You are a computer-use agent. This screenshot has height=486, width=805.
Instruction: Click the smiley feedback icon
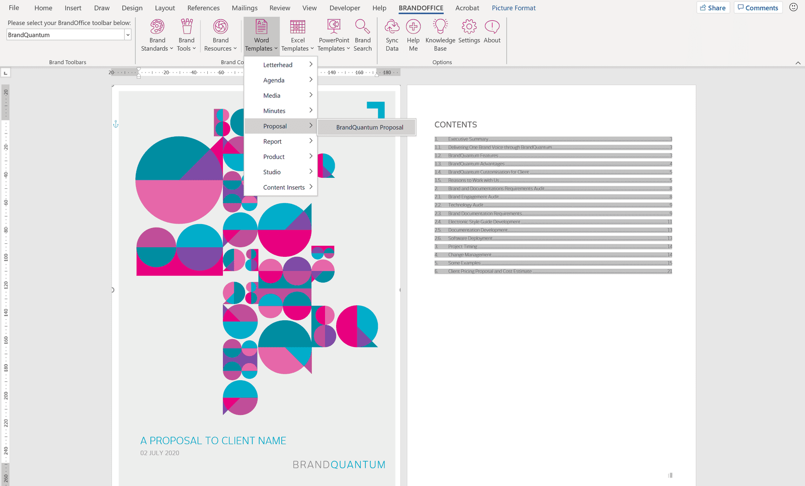pyautogui.click(x=793, y=7)
